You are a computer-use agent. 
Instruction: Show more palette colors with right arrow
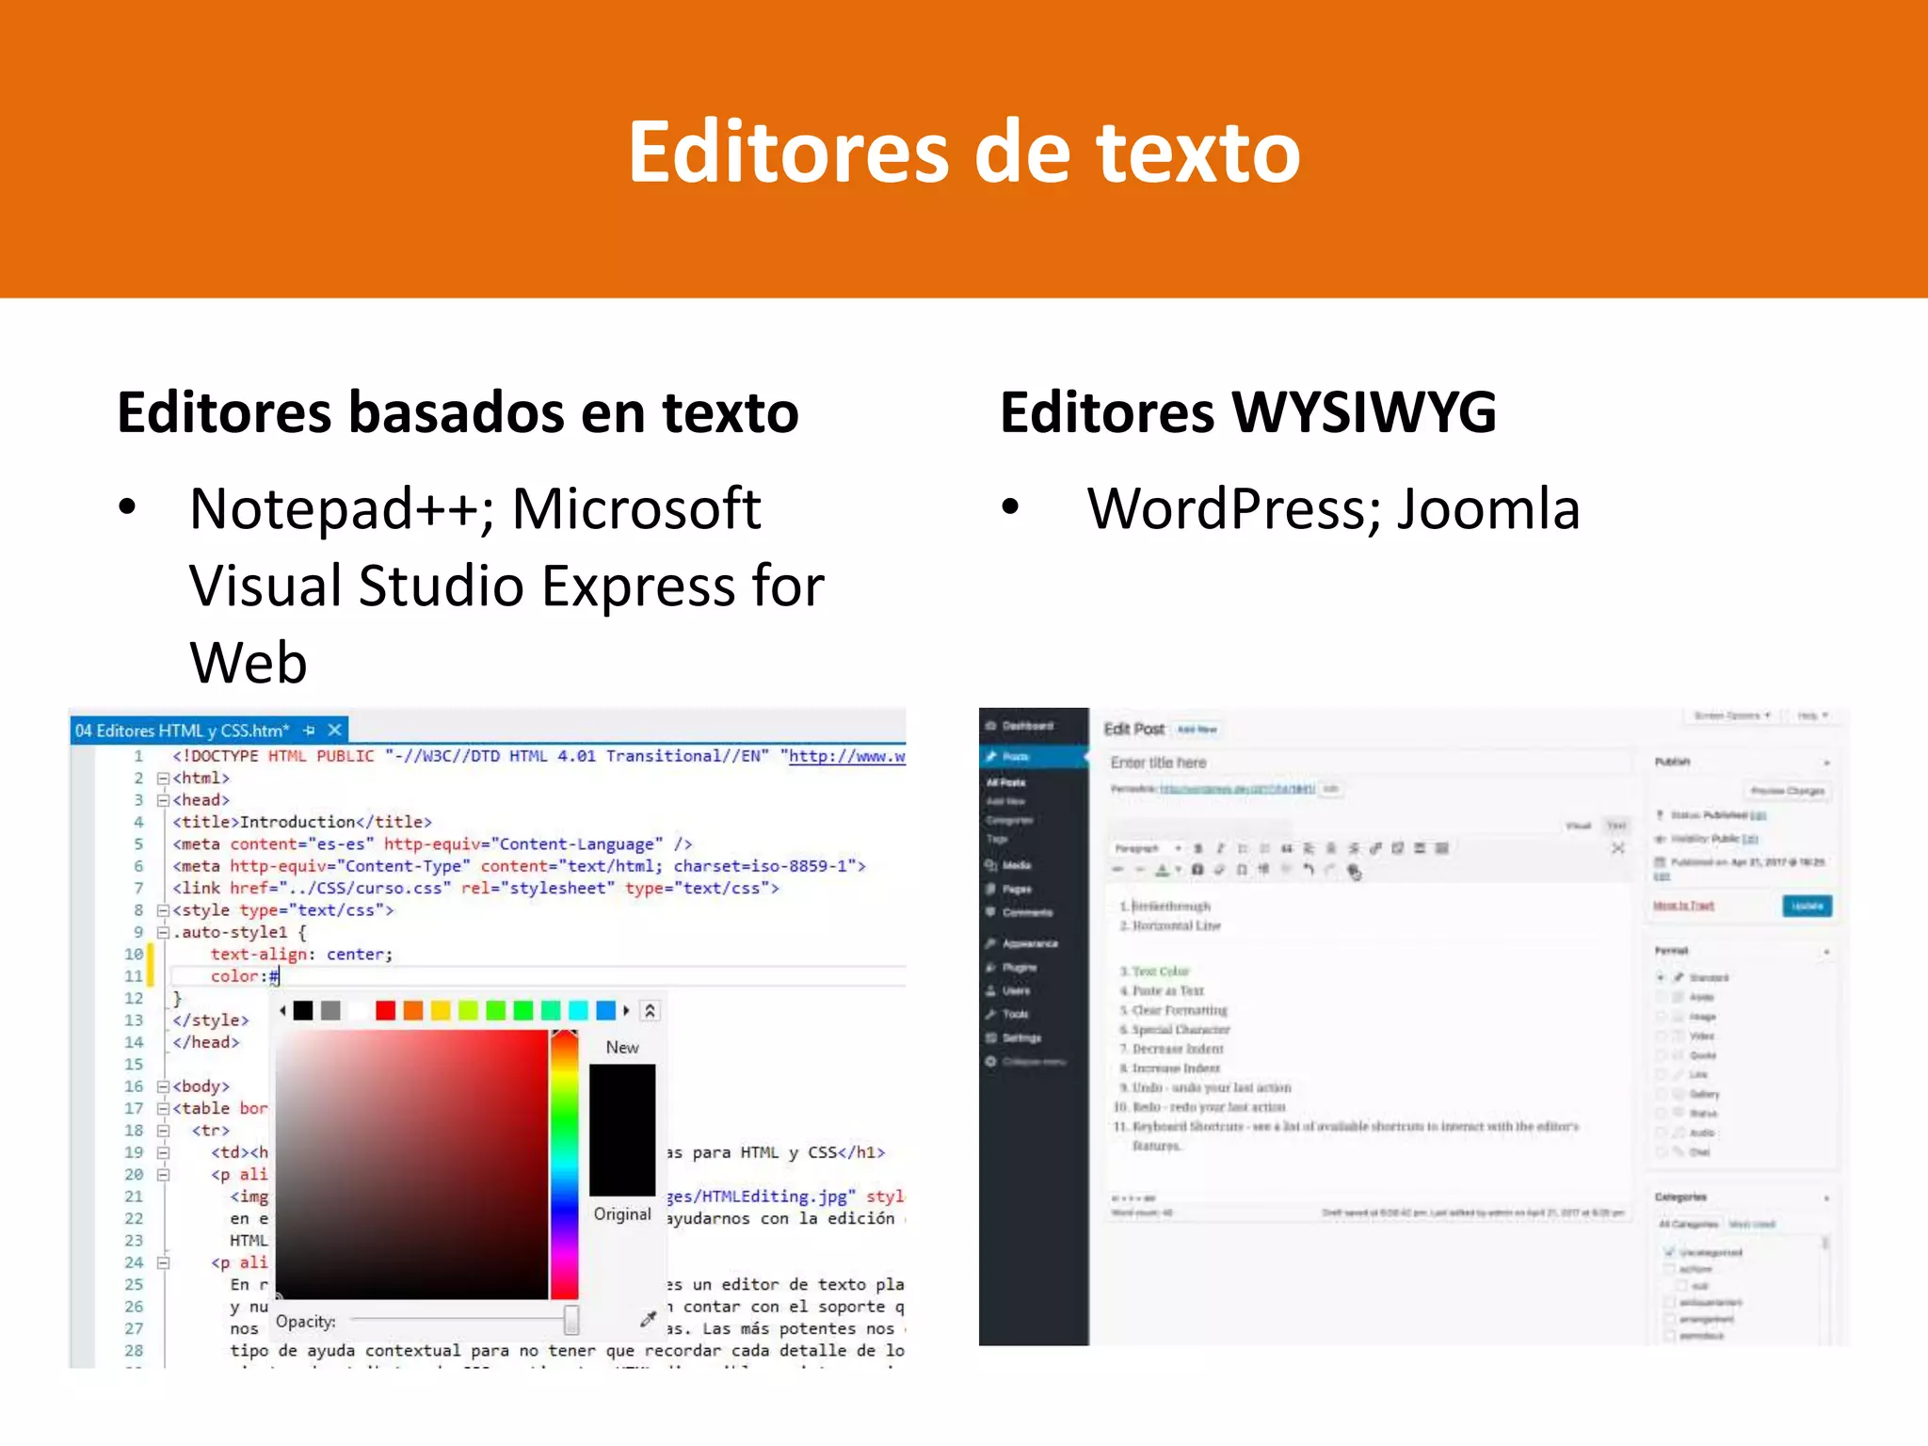tap(626, 1011)
